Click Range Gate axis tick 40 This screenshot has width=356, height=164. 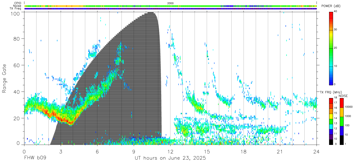pos(17,92)
